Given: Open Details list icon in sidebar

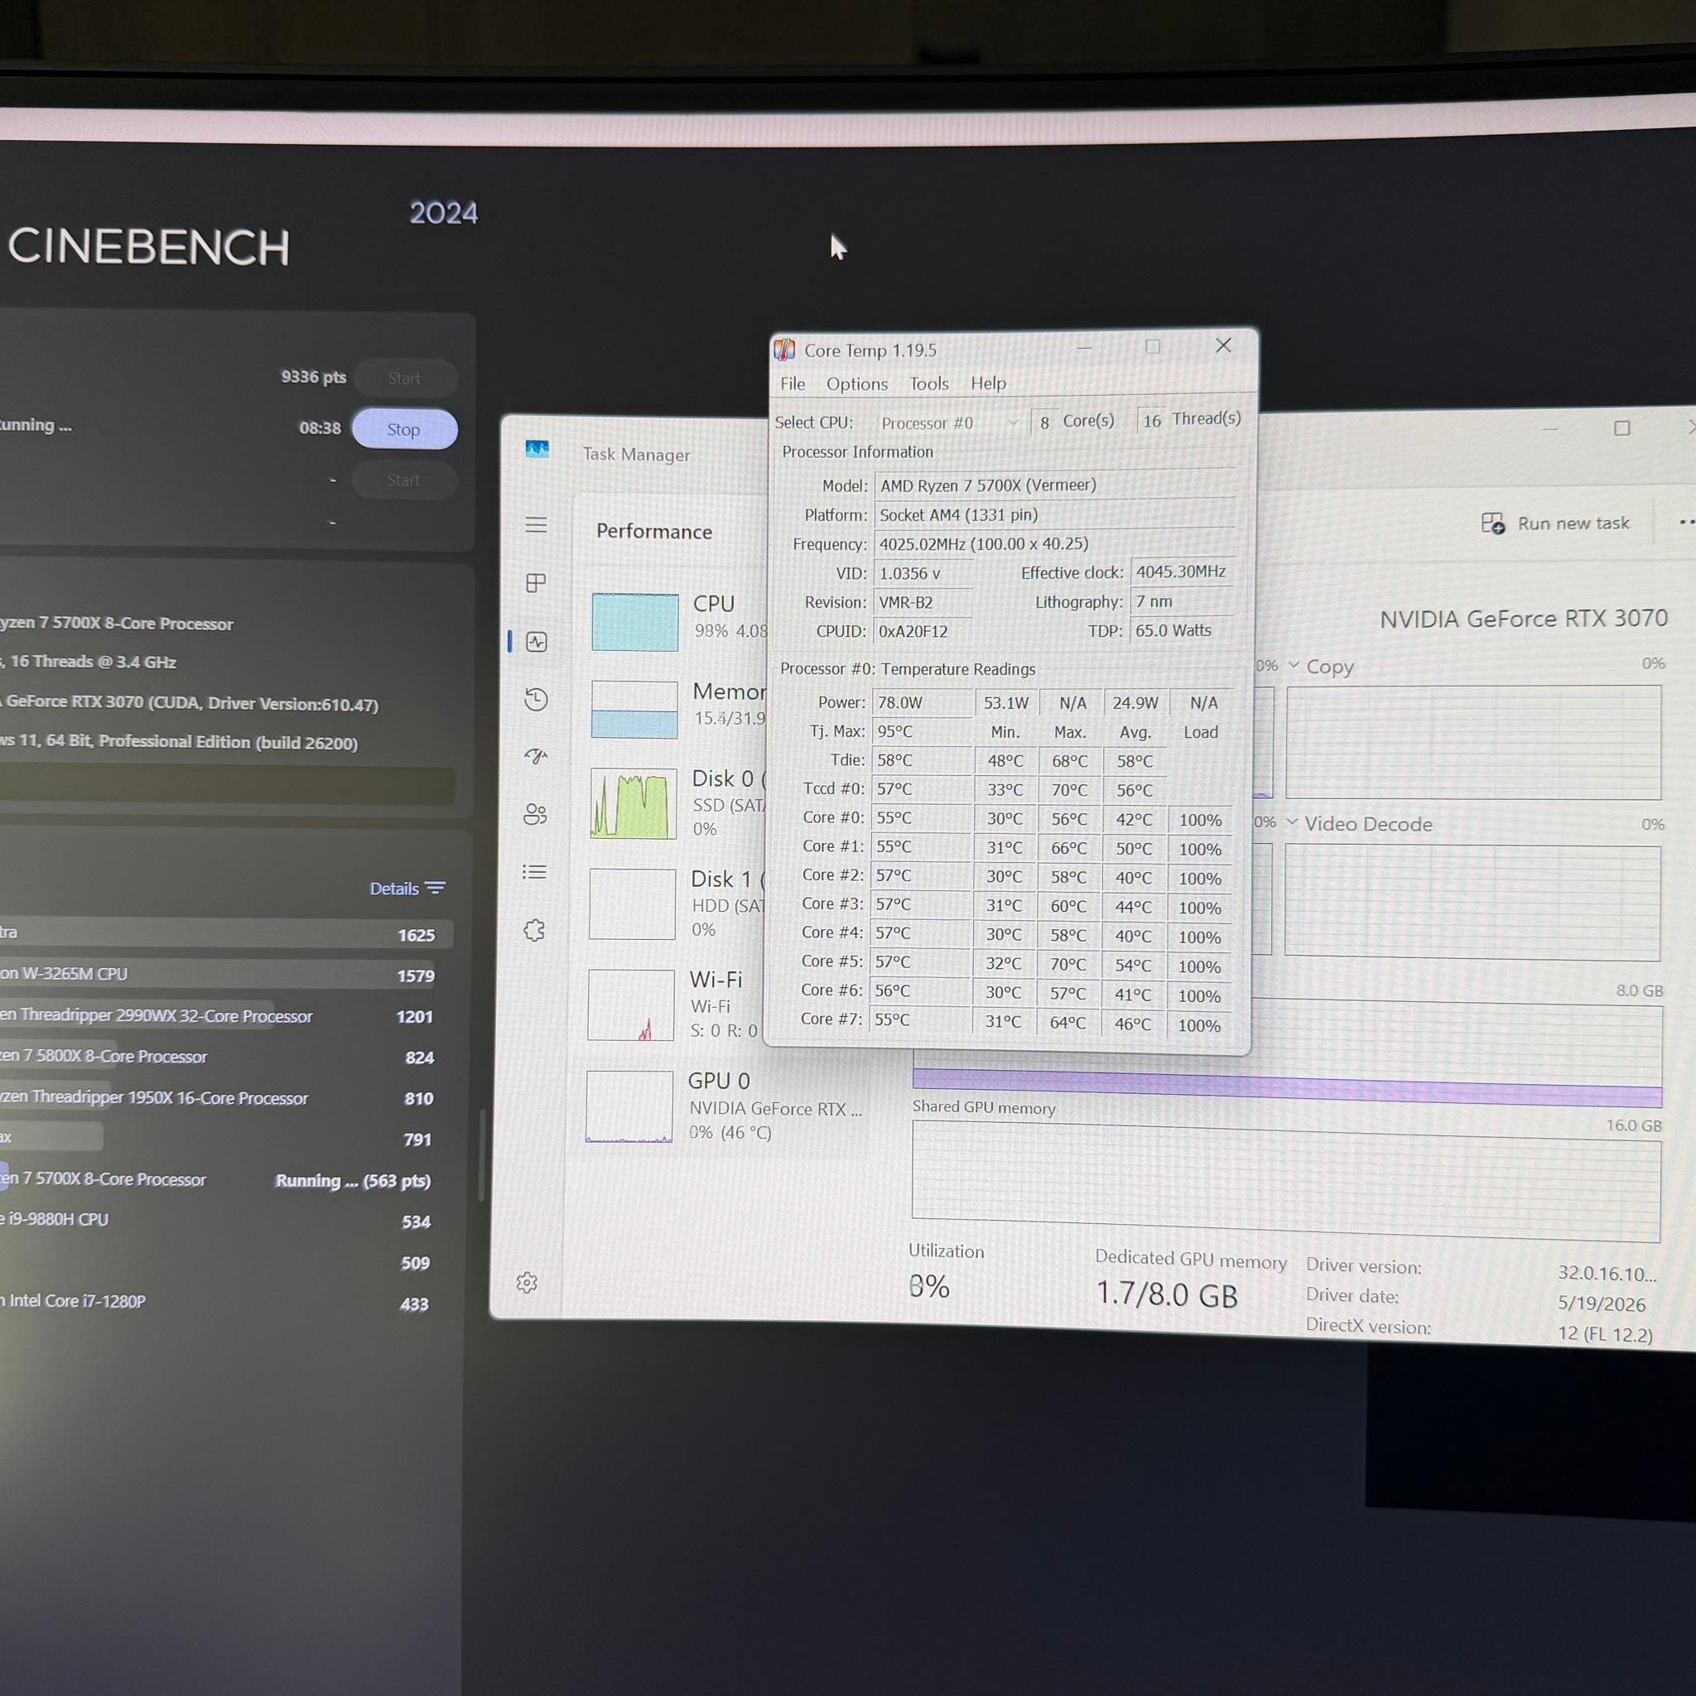Looking at the screenshot, I should pos(534,872).
